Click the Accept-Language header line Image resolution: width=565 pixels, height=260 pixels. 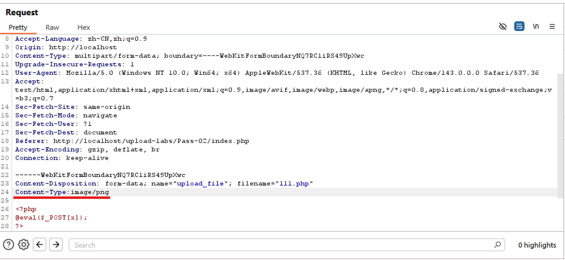tap(81, 39)
